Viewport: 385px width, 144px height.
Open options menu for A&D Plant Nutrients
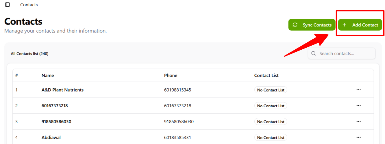click(358, 90)
